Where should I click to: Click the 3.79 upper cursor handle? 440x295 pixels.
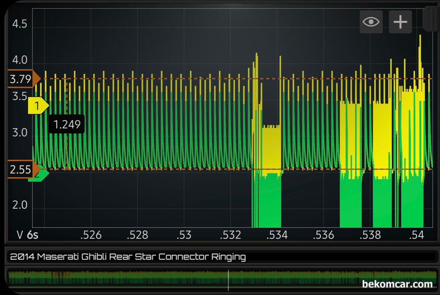[x=22, y=79]
